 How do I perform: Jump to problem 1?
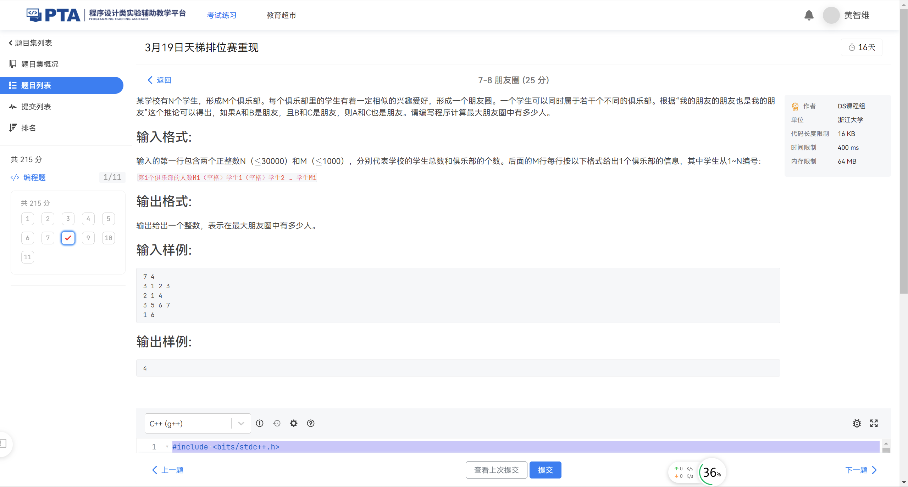[28, 219]
